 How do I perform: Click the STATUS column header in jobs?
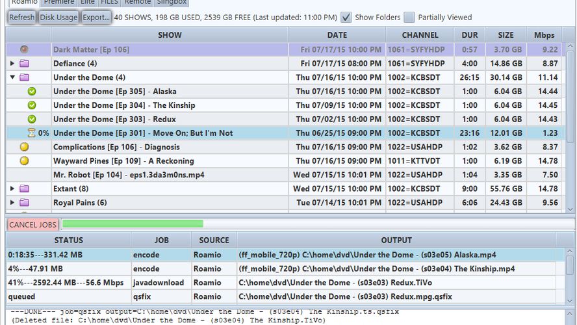pyautogui.click(x=68, y=240)
